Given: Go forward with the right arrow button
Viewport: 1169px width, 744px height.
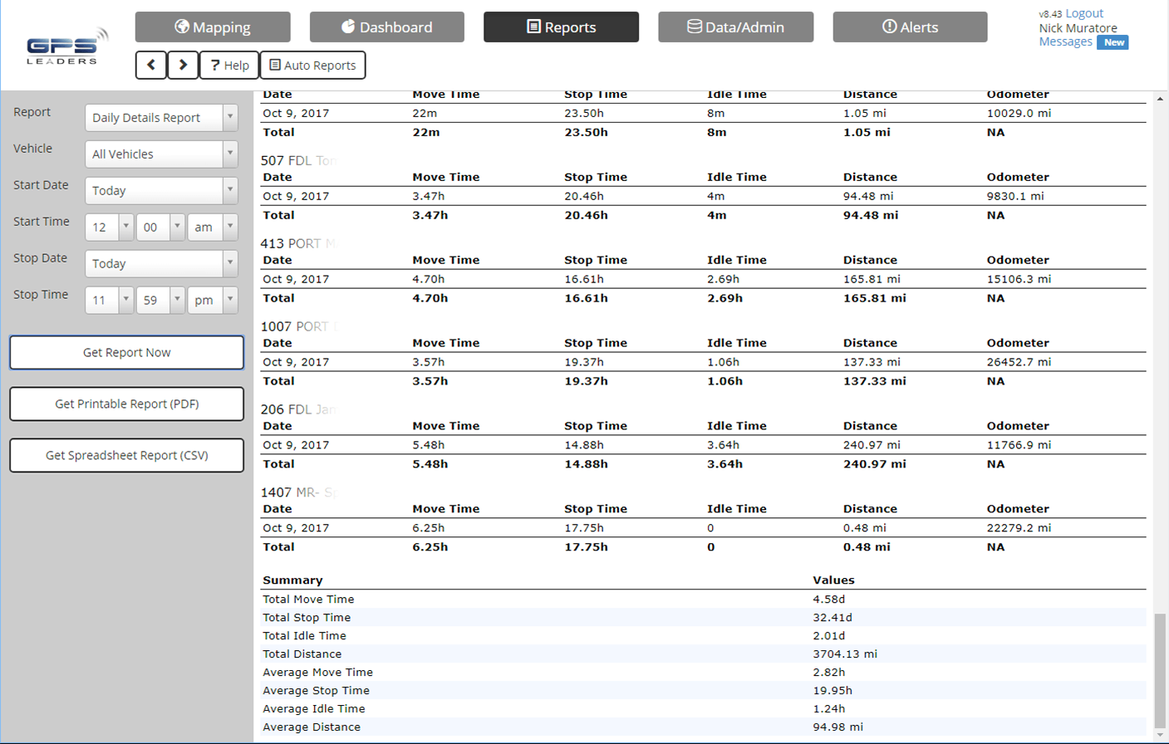Looking at the screenshot, I should coord(183,65).
